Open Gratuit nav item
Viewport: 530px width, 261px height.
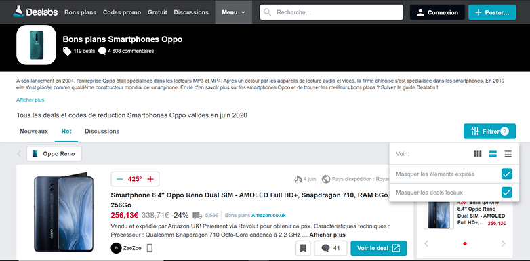tap(157, 12)
